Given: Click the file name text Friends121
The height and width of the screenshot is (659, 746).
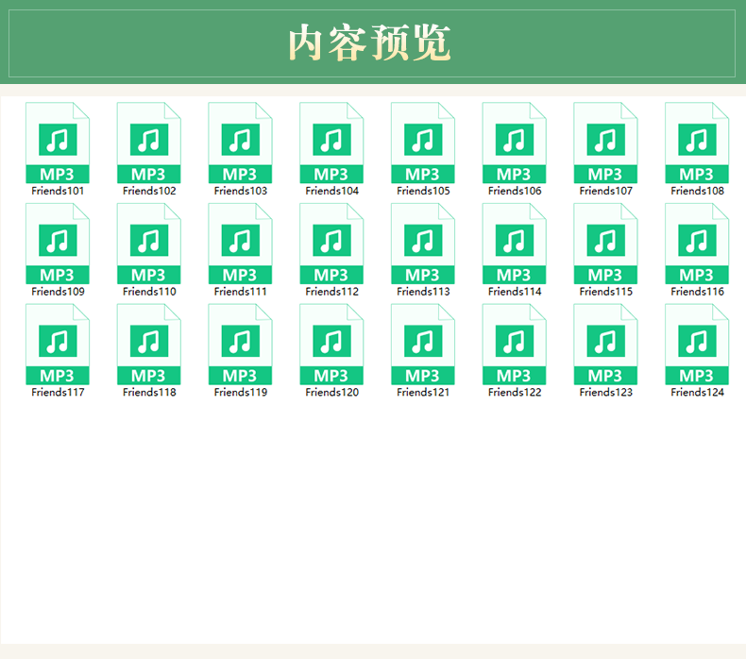Looking at the screenshot, I should point(423,393).
